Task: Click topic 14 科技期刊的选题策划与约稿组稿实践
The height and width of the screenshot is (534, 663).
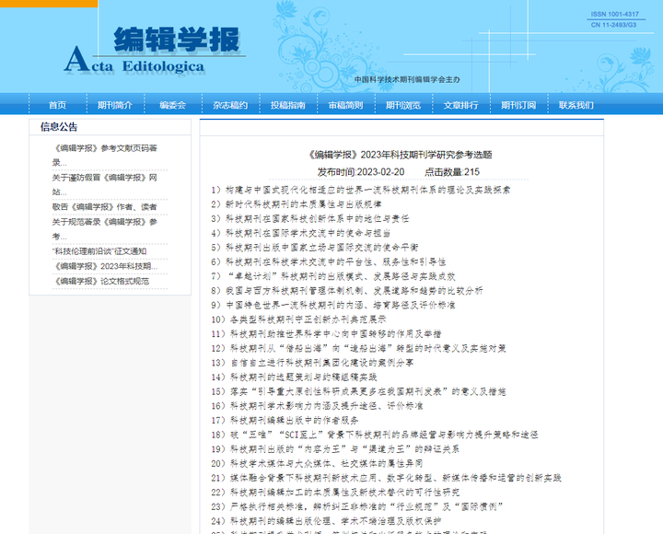Action: (294, 377)
